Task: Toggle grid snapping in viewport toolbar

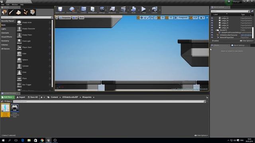Action: (159, 17)
